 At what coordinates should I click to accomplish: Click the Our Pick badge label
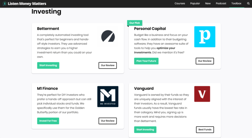(x=135, y=23)
